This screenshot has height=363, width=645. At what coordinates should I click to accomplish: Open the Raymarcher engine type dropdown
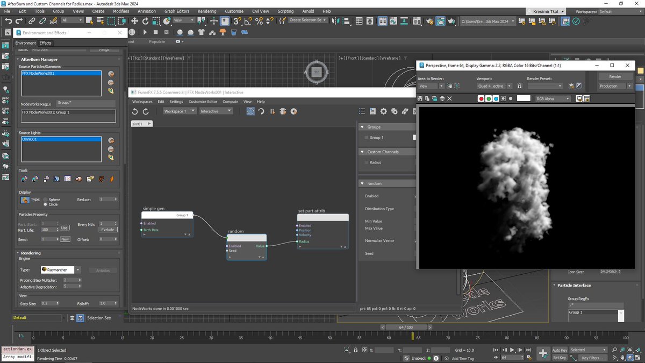point(61,270)
